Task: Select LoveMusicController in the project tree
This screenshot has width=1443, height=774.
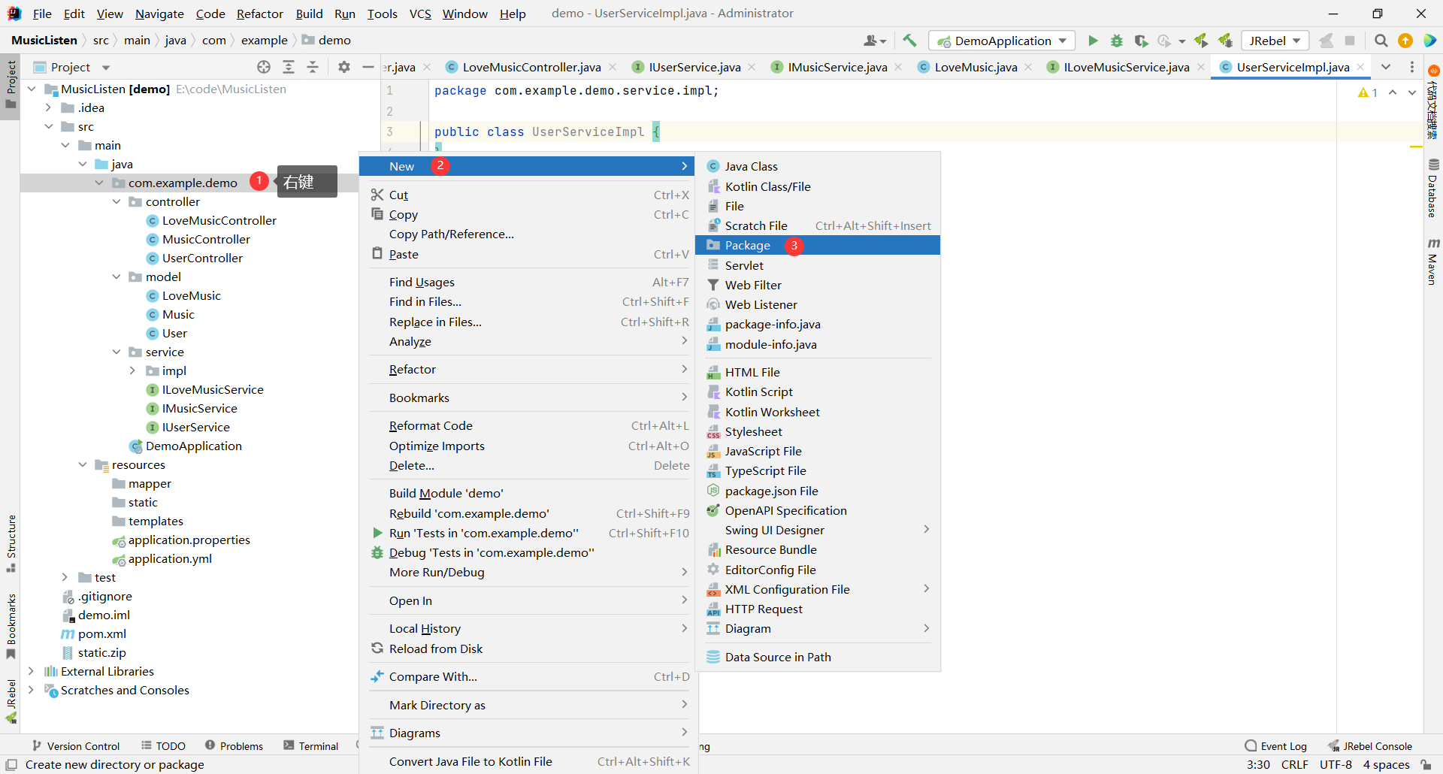Action: point(219,220)
